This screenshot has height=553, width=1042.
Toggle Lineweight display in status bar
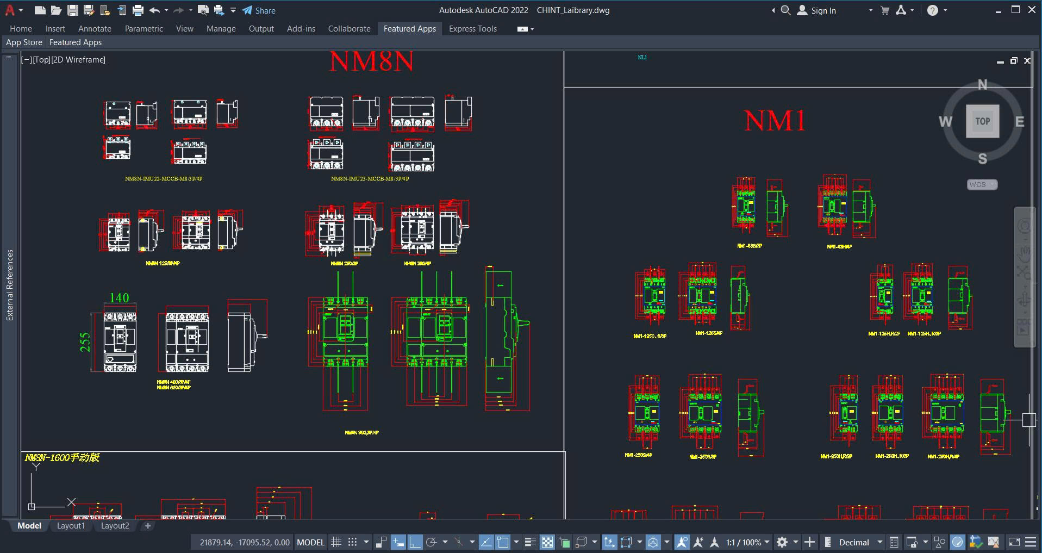[531, 542]
